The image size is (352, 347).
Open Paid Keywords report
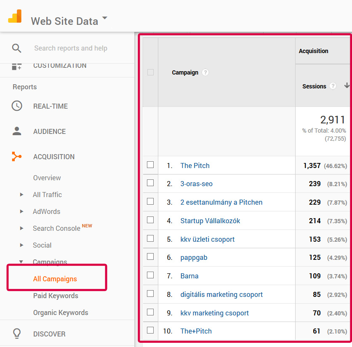[x=56, y=296]
